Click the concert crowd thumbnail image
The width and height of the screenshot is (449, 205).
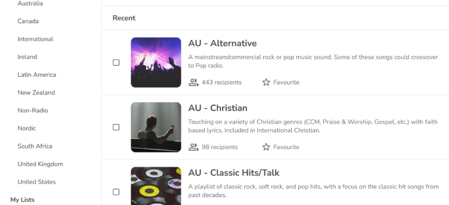[156, 63]
